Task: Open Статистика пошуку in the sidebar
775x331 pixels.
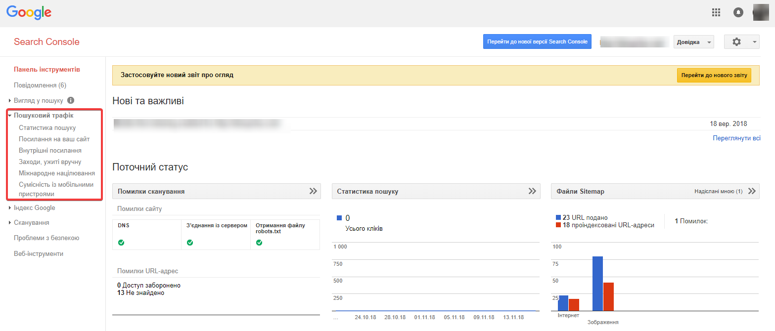Action: pos(47,127)
